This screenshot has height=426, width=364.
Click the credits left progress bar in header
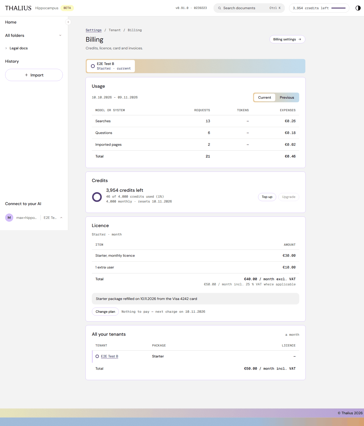338,8
